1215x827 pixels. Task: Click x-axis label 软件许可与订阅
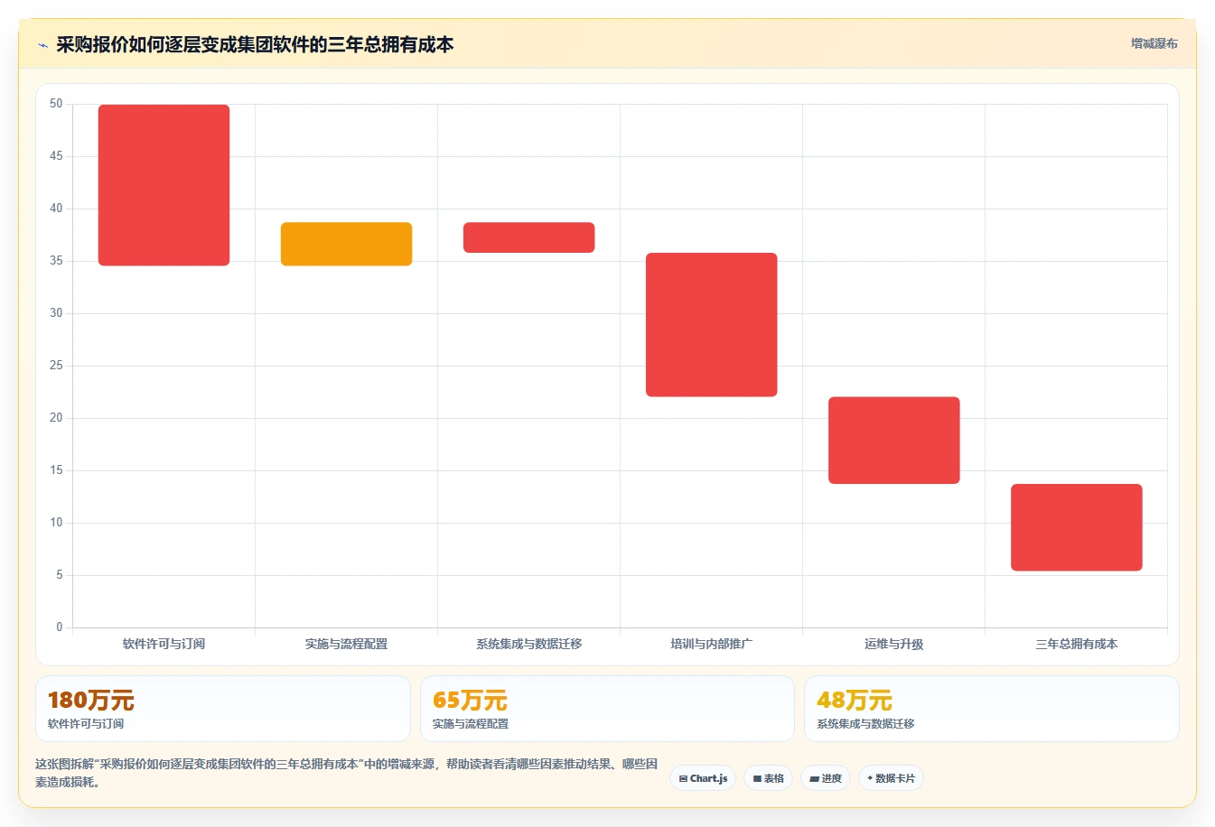tap(164, 644)
